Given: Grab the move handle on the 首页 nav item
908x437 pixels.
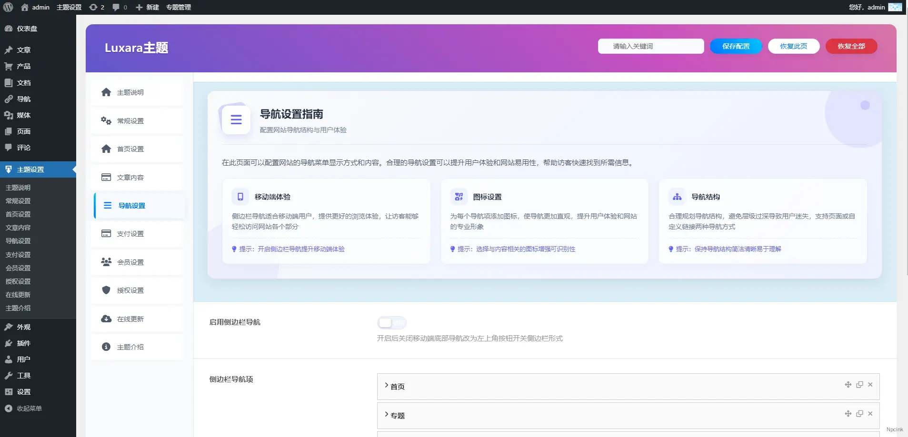Looking at the screenshot, I should 849,385.
